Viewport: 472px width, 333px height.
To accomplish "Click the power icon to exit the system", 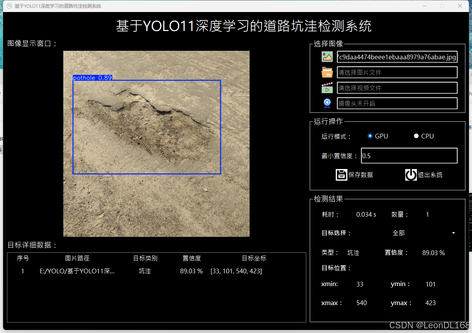I will [x=411, y=174].
